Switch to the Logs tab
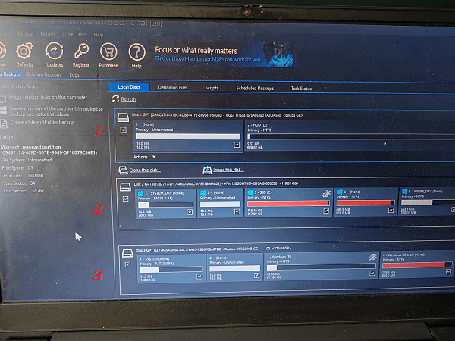The image size is (455, 341). tap(74, 75)
